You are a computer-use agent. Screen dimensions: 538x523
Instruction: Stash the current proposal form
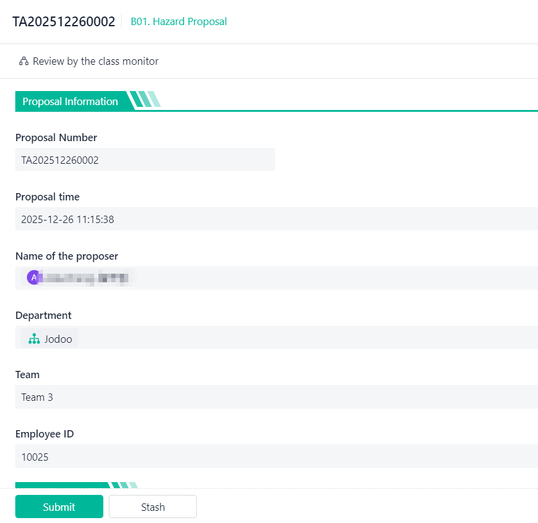pyautogui.click(x=153, y=507)
